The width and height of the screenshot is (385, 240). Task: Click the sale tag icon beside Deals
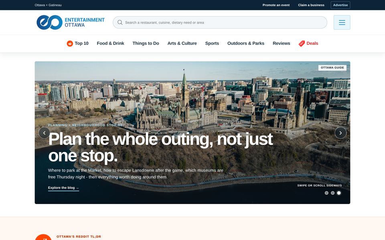pyautogui.click(x=302, y=44)
